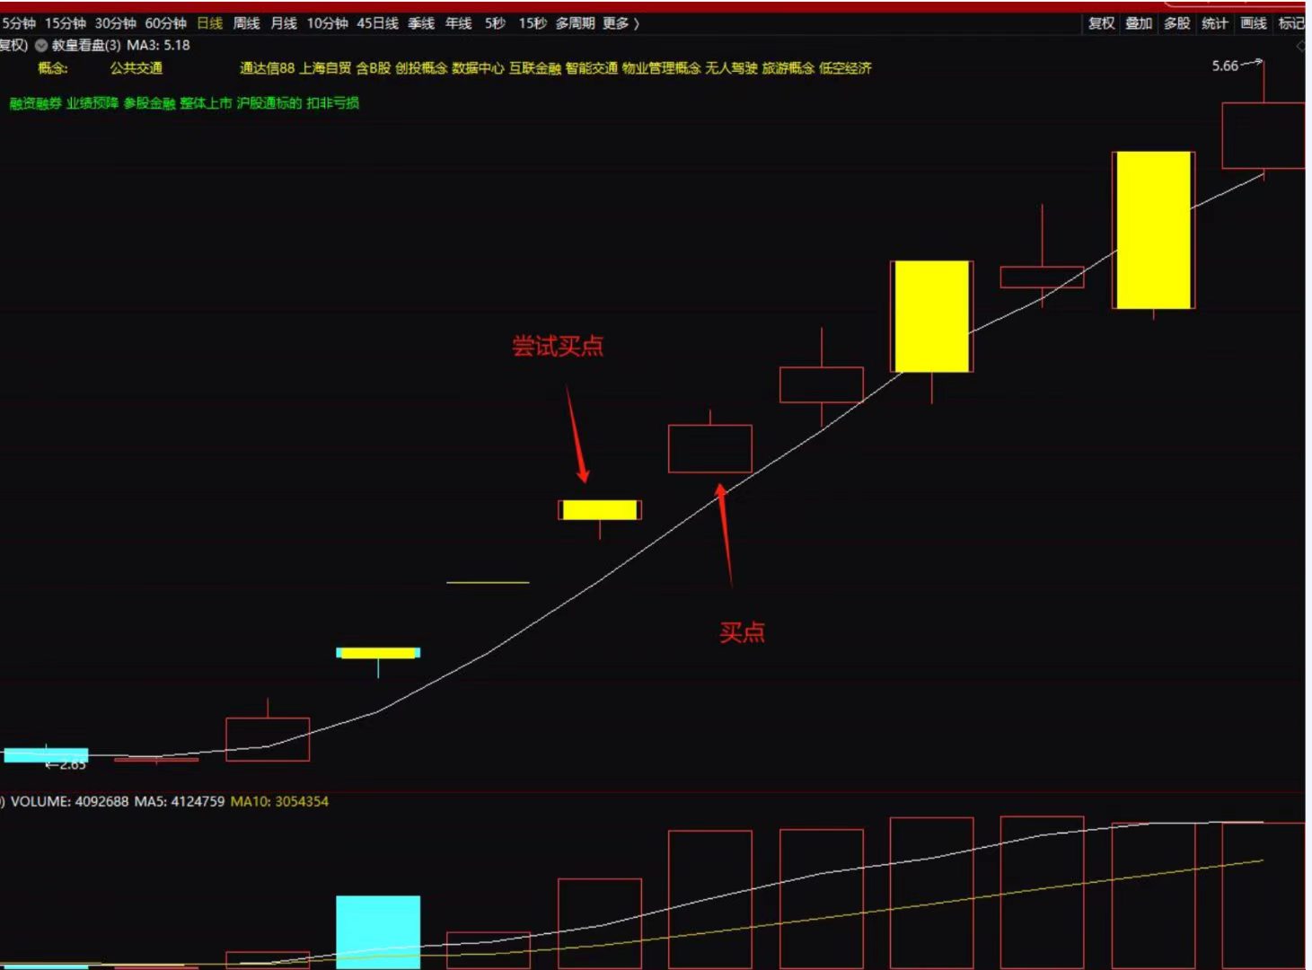
Task: Click the 融资融券 green tag
Action: pyautogui.click(x=36, y=103)
